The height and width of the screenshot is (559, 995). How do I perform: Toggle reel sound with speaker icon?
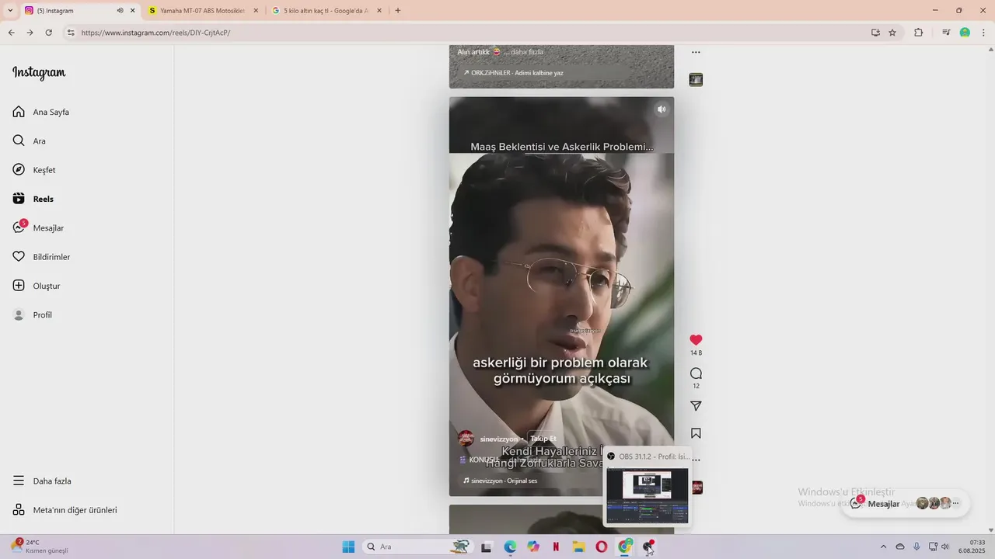click(662, 109)
